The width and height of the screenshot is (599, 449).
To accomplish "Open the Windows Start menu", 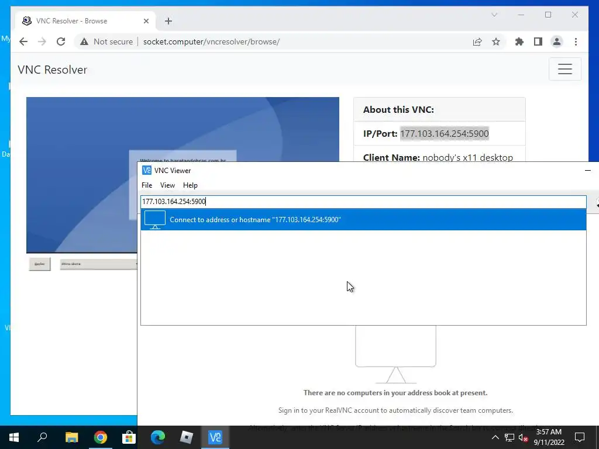I will pyautogui.click(x=14, y=437).
